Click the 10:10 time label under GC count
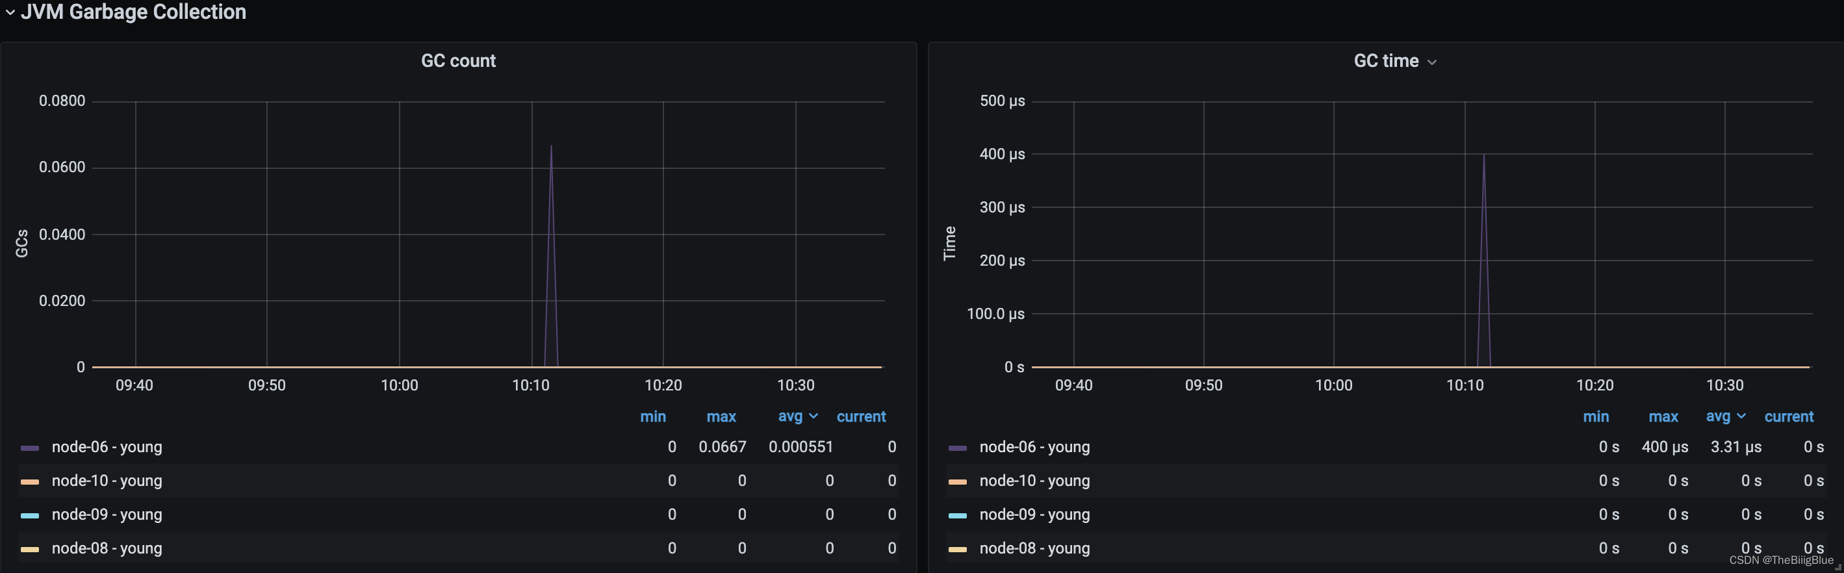 pos(530,386)
